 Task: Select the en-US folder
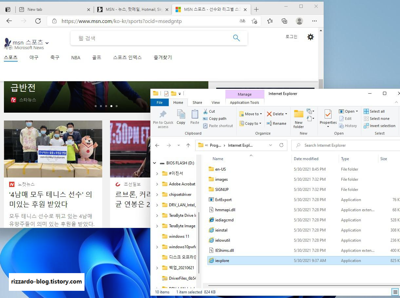304,169
